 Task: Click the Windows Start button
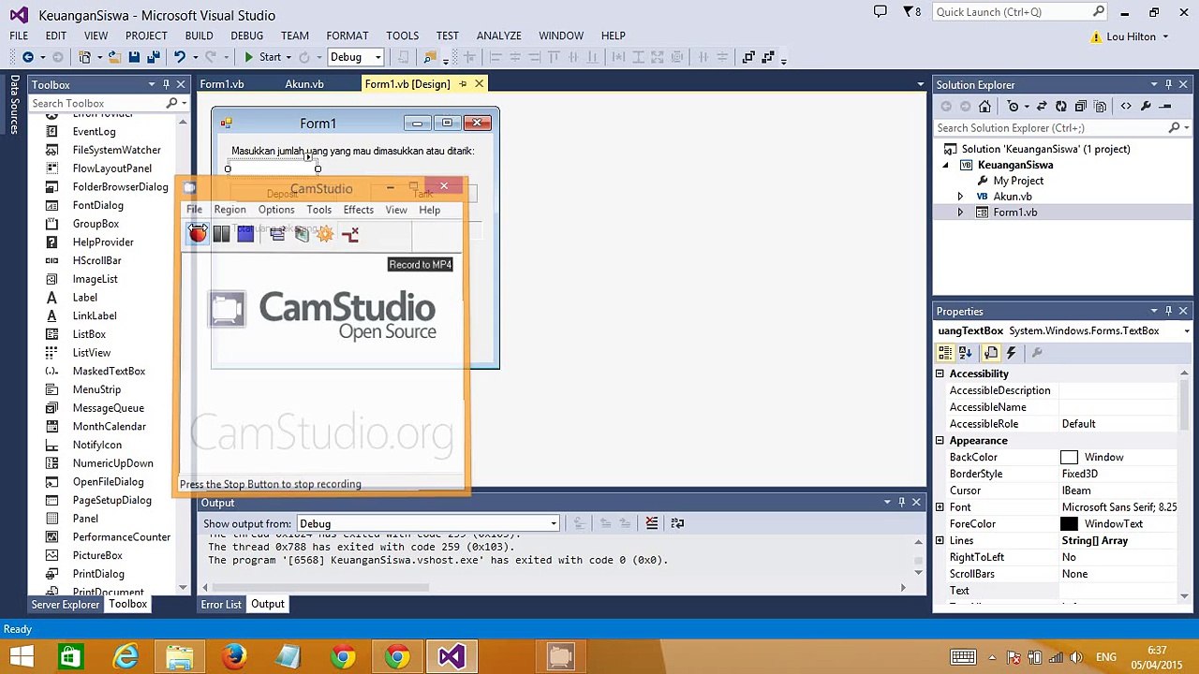21,656
